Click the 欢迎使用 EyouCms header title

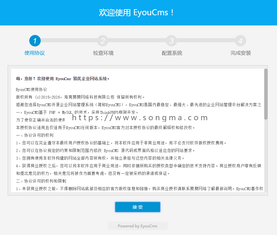coord(136,12)
